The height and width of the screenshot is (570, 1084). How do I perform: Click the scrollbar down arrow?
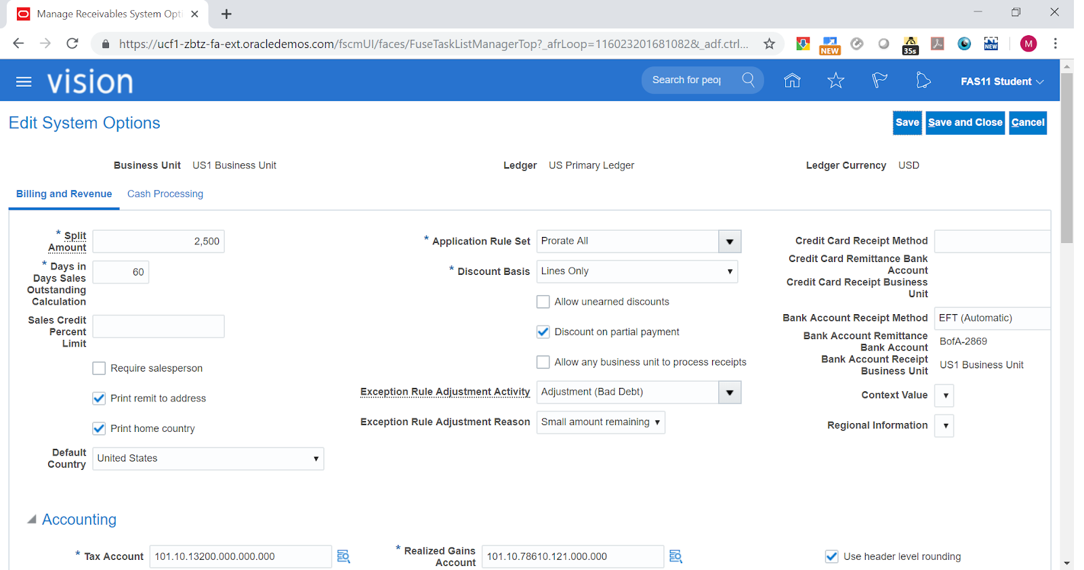[1067, 563]
